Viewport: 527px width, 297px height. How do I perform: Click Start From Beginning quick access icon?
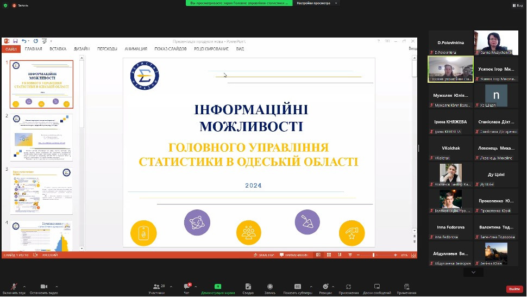45,41
